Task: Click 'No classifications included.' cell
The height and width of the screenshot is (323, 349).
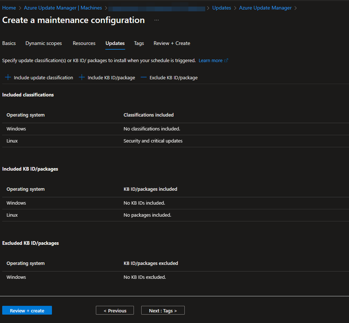Action: pyautogui.click(x=152, y=129)
